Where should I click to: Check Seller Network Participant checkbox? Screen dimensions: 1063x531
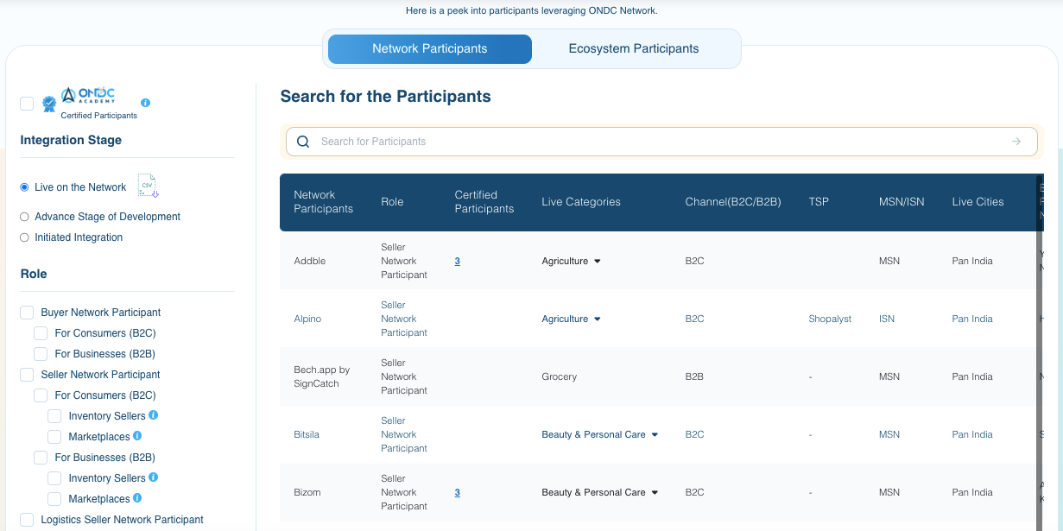click(27, 375)
